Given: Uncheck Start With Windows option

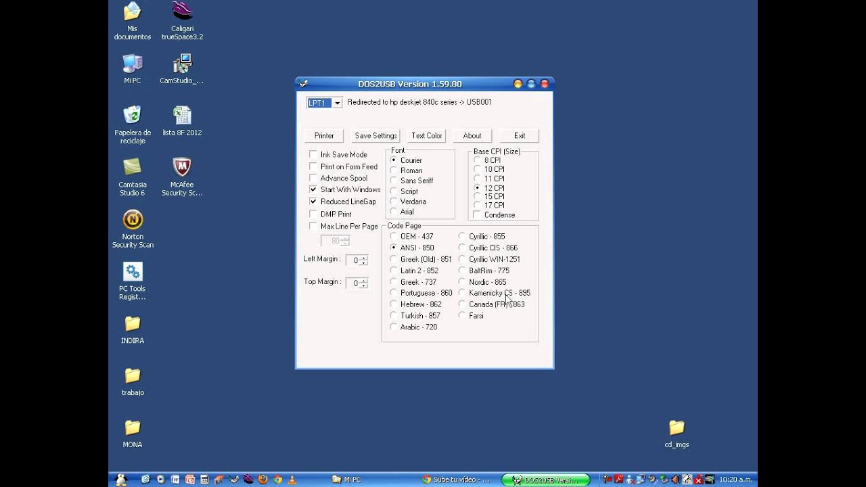Looking at the screenshot, I should (313, 189).
